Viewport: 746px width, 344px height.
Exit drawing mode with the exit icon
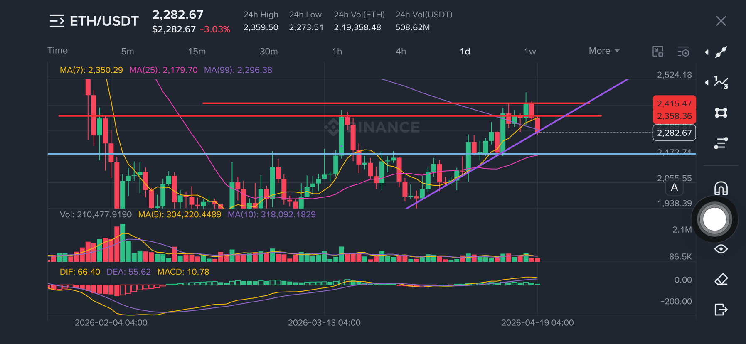pos(721,310)
